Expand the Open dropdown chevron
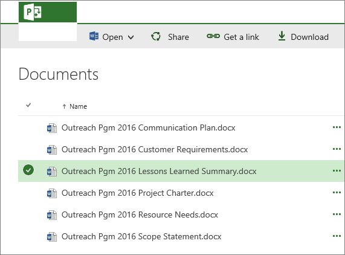The width and height of the screenshot is (345, 255). coord(131,37)
